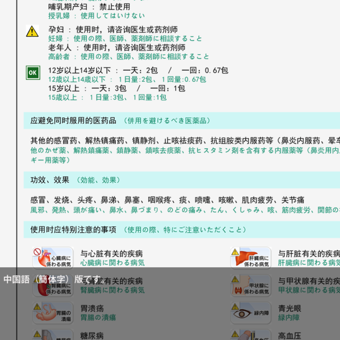Select the heart disease icon
Image resolution: width=340 pixels, height=340 pixels.
point(53,258)
